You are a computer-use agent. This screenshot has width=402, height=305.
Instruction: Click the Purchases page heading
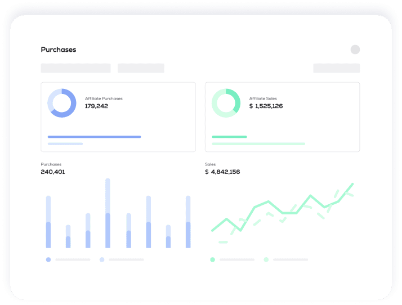point(59,50)
